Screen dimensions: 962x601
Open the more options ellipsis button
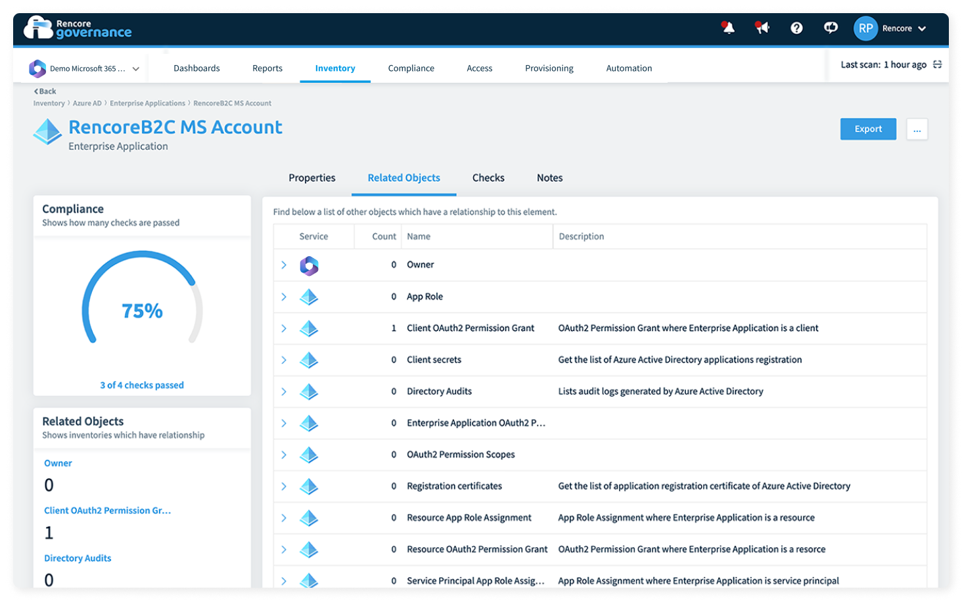click(917, 129)
